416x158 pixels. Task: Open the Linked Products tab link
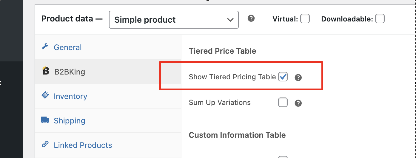pyautogui.click(x=83, y=145)
